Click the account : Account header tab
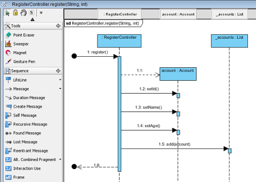The width and height of the screenshot is (256, 182). tap(178, 14)
